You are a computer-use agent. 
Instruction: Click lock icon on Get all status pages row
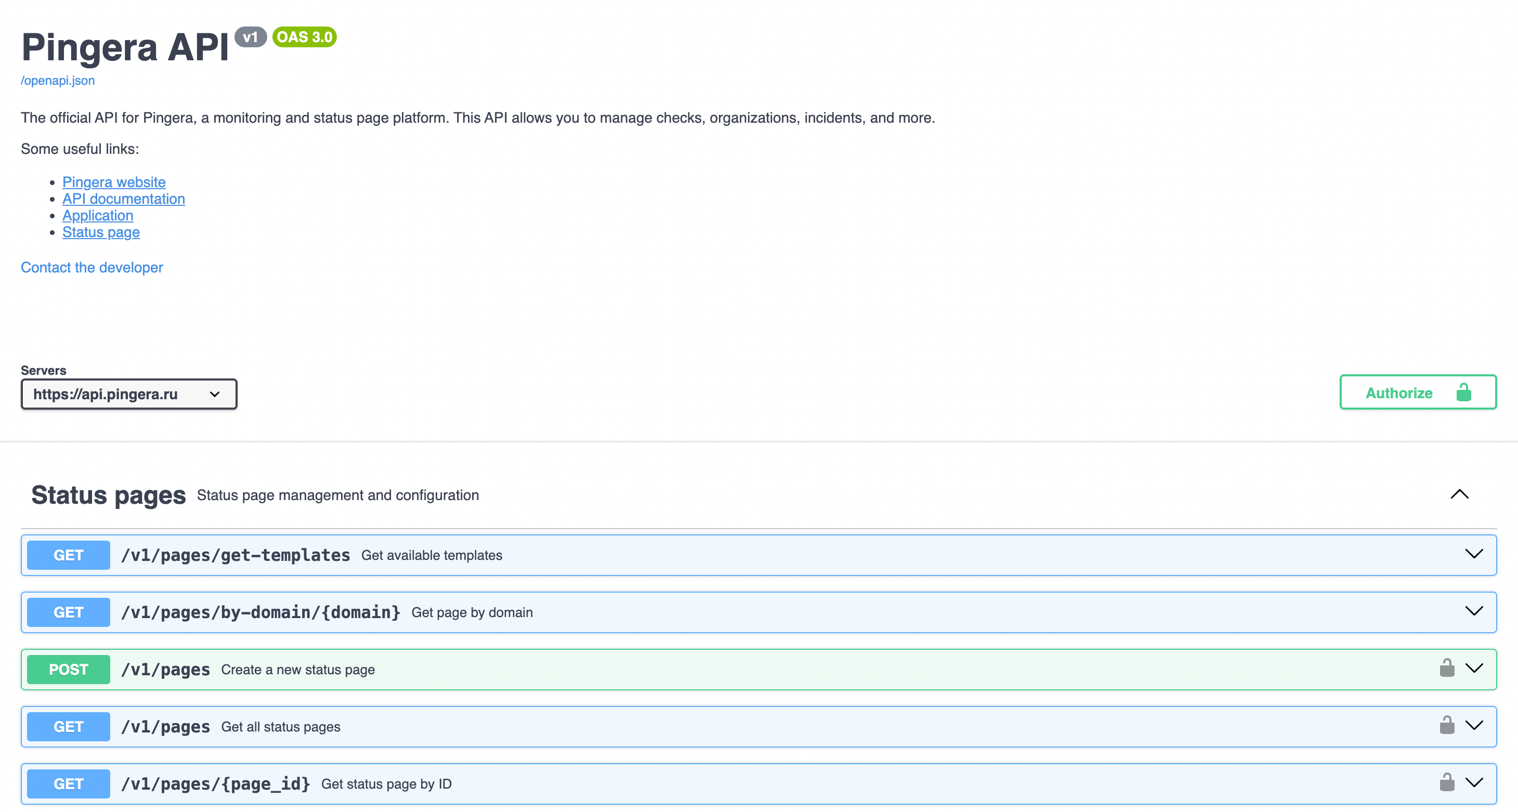point(1447,725)
